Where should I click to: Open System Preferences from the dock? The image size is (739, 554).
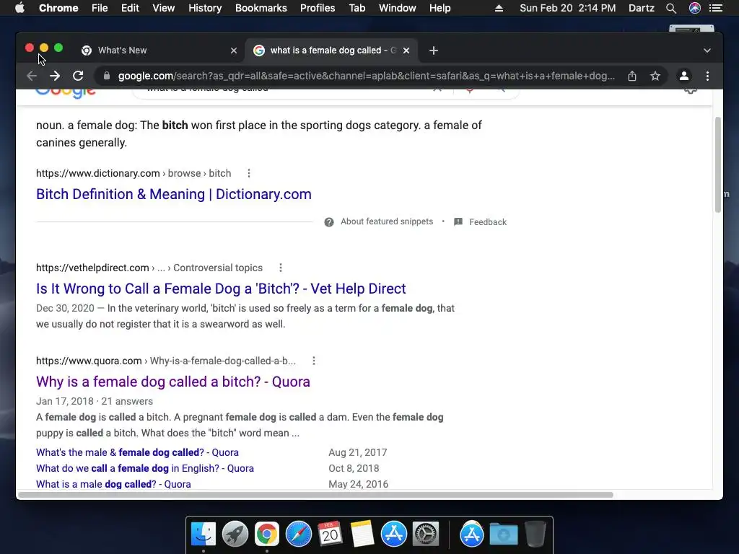426,535
